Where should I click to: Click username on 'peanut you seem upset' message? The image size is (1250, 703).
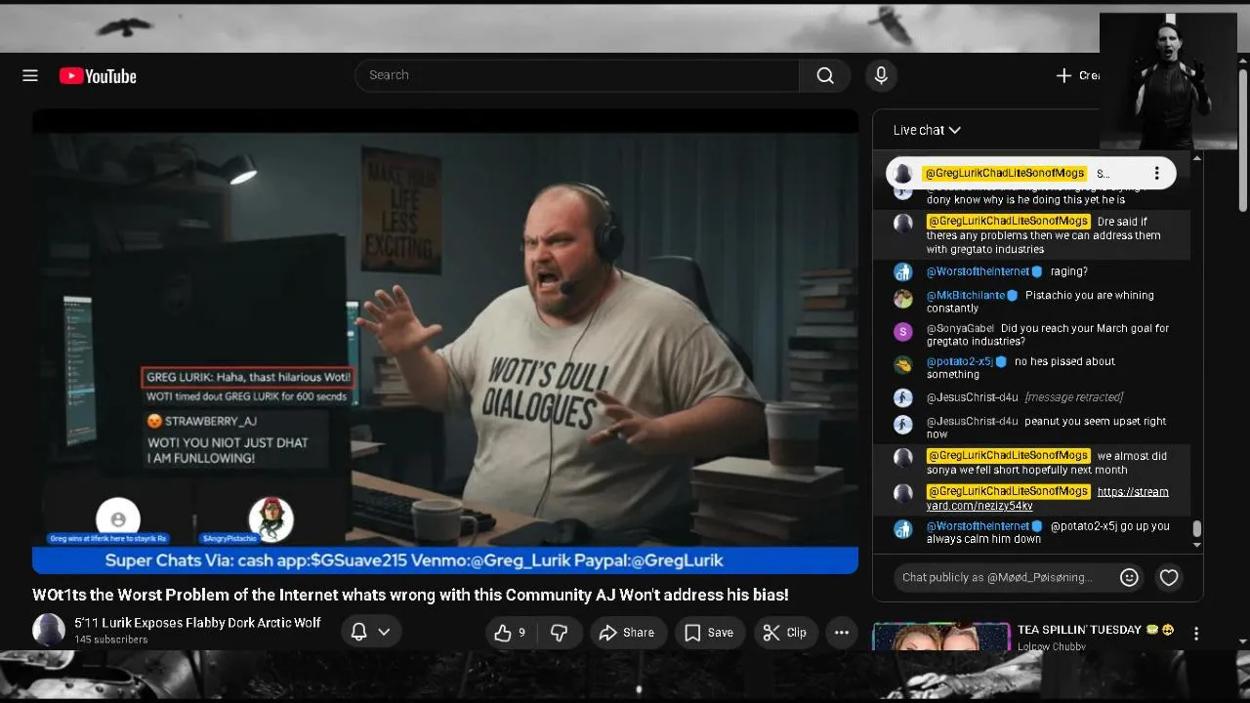pyautogui.click(x=972, y=421)
